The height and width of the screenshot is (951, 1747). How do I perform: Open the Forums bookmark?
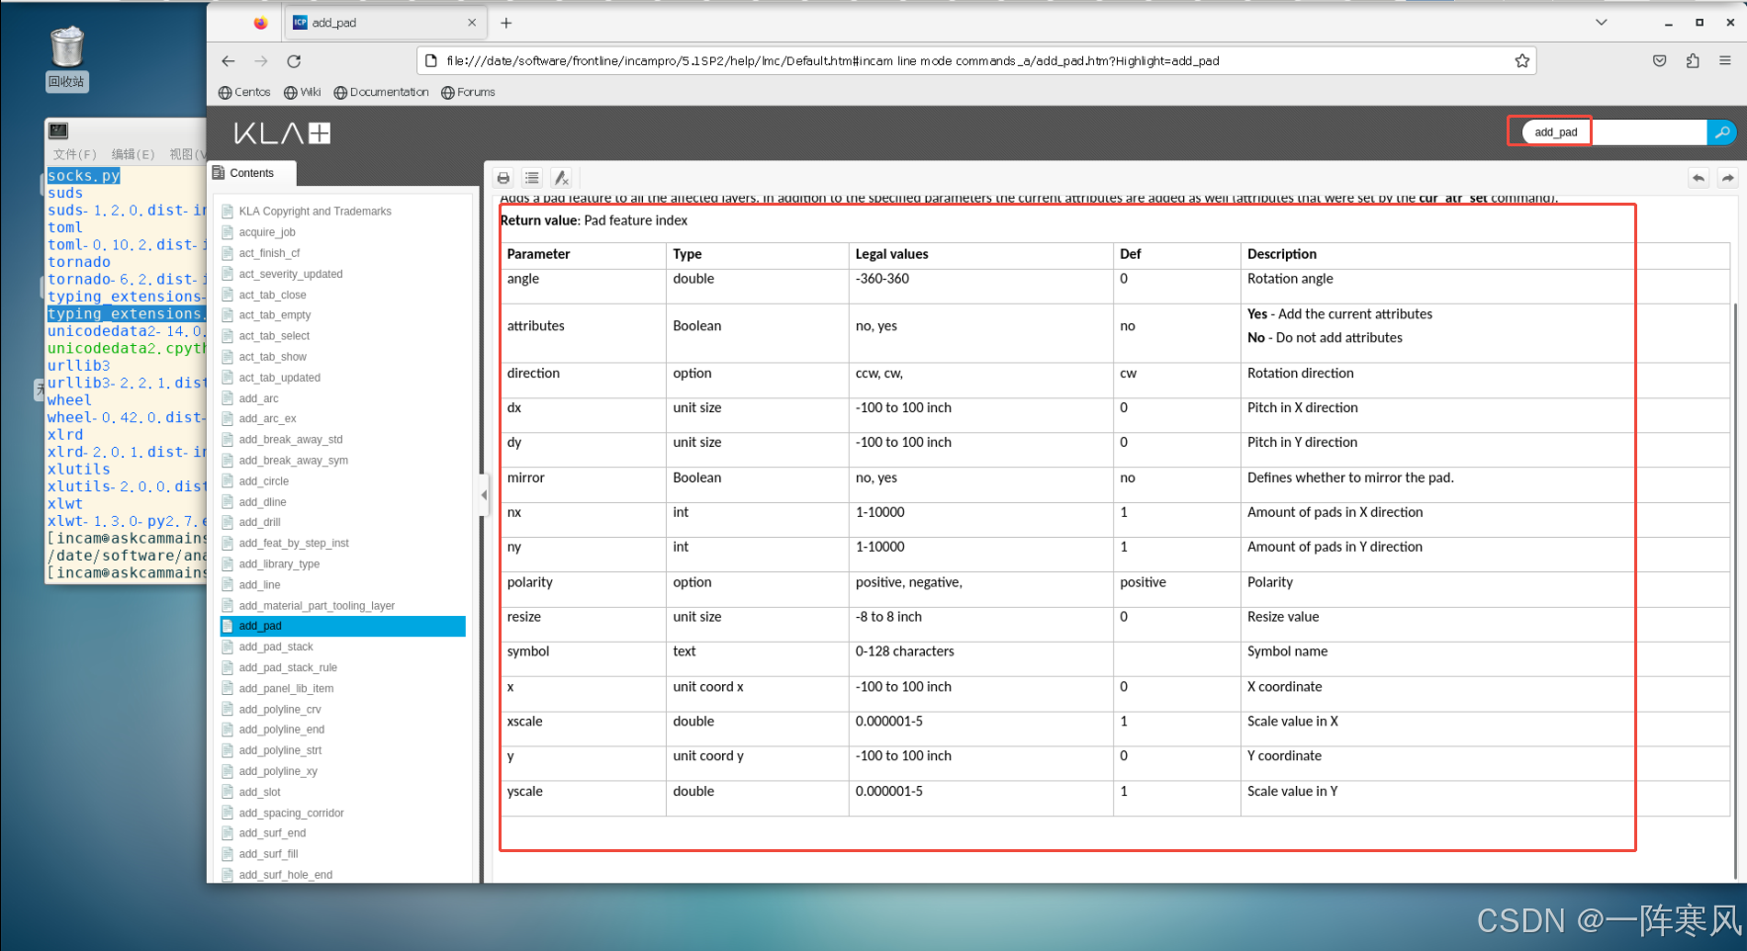(x=468, y=92)
